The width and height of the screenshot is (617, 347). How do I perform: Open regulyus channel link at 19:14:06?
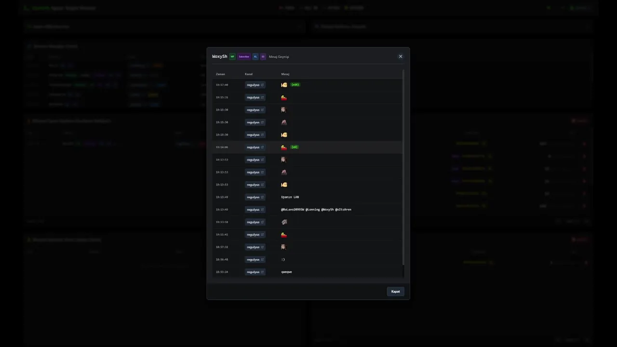point(255,147)
